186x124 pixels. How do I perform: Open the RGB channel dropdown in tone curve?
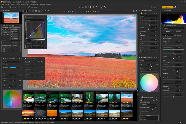tap(28, 41)
